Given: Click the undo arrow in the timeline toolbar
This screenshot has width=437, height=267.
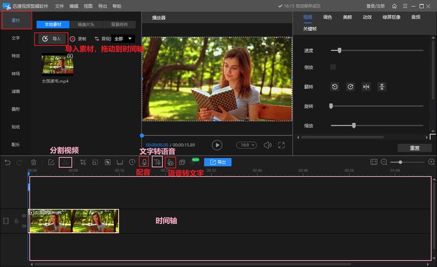Looking at the screenshot, I should (7, 162).
